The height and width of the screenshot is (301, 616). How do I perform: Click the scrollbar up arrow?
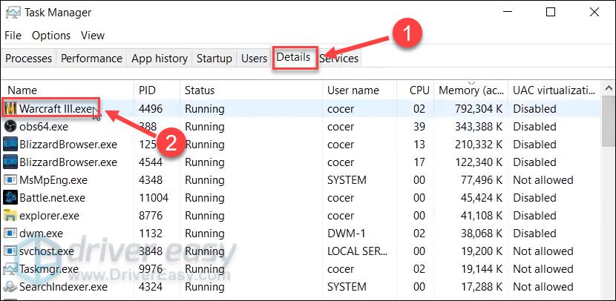click(609, 88)
